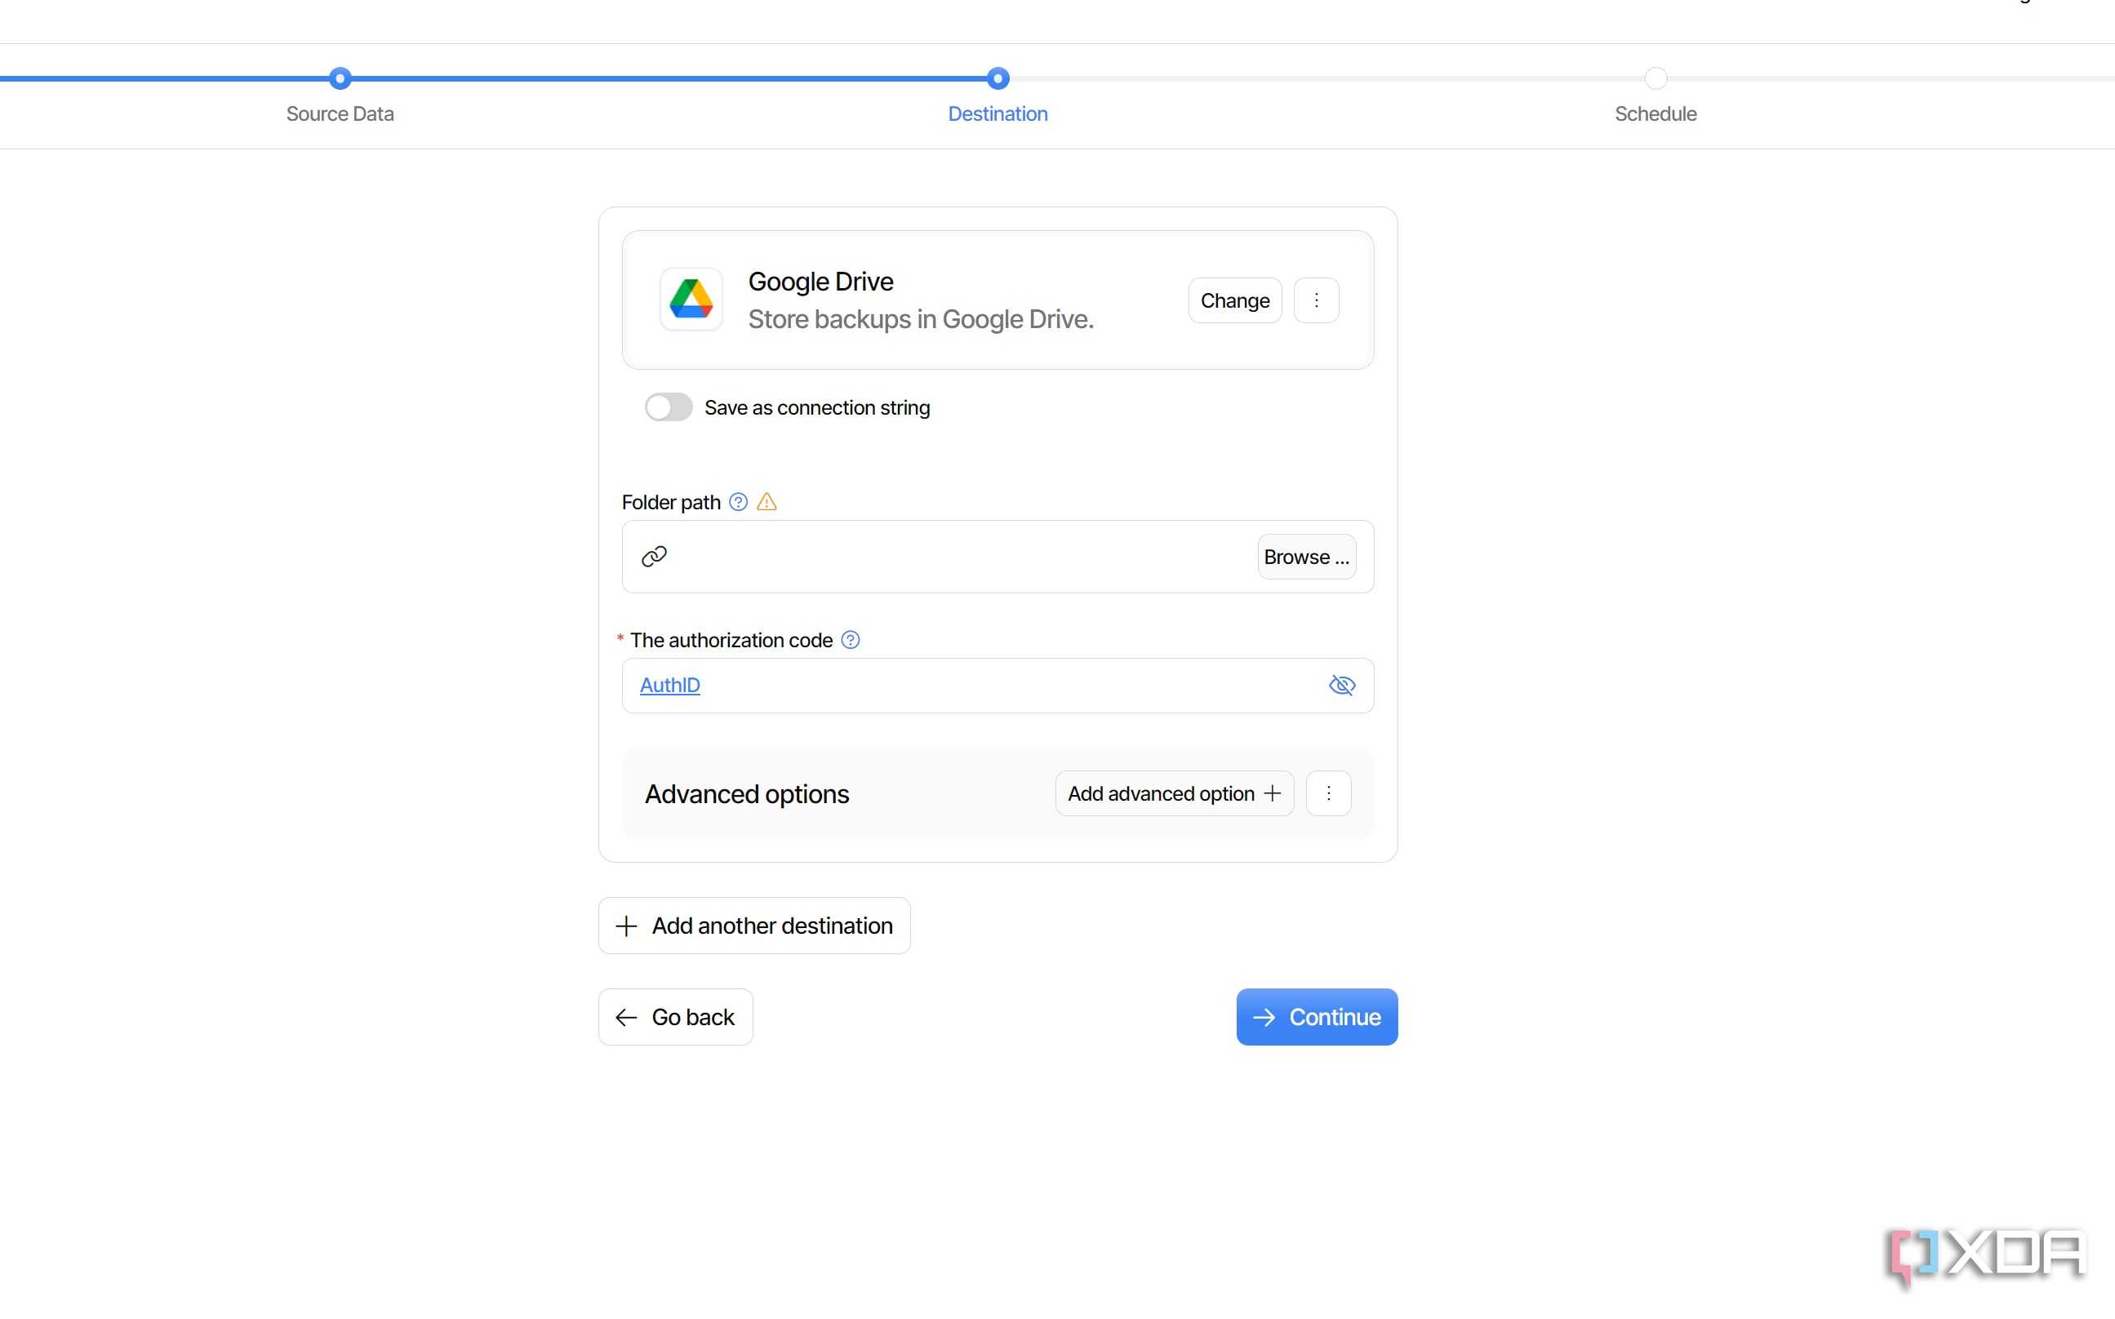The image size is (2115, 1319).
Task: Click the Go back button
Action: point(676,1017)
